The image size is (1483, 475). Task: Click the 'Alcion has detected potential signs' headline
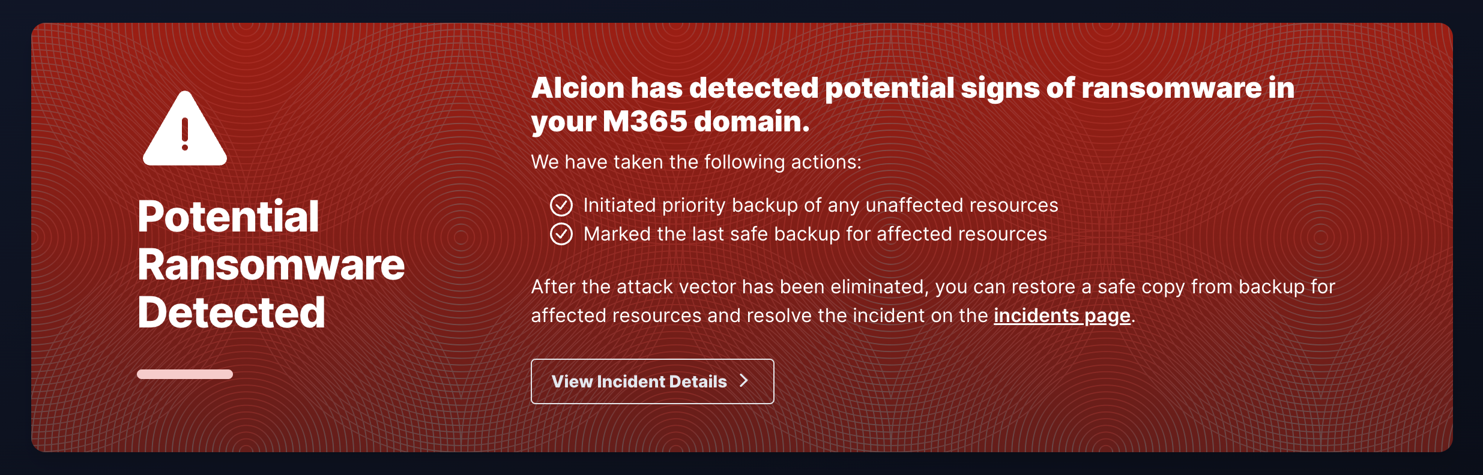pyautogui.click(x=913, y=104)
